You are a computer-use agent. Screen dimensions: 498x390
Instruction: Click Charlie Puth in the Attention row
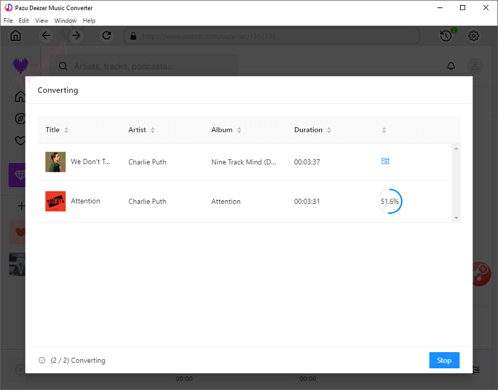148,202
